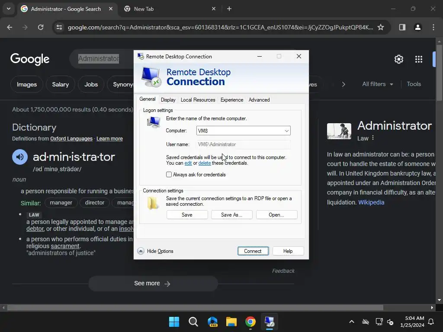Open the Wikipedia link in knowledge panel
This screenshot has width=443, height=332.
coord(371,202)
